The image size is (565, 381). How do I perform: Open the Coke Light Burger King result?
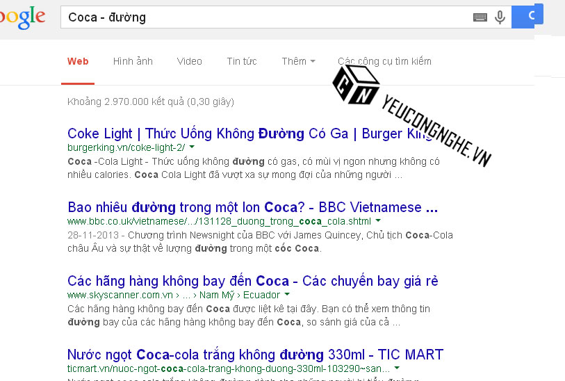tap(249, 133)
